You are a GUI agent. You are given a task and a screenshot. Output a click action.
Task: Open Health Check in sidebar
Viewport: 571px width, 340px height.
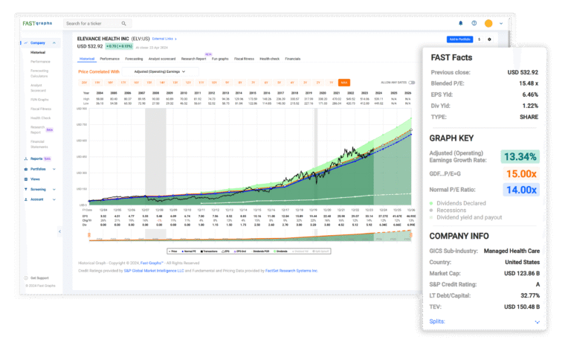[40, 118]
